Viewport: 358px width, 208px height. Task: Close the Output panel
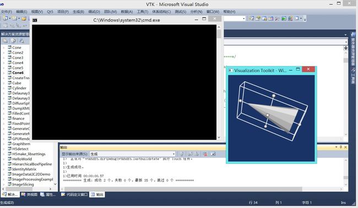click(345, 147)
